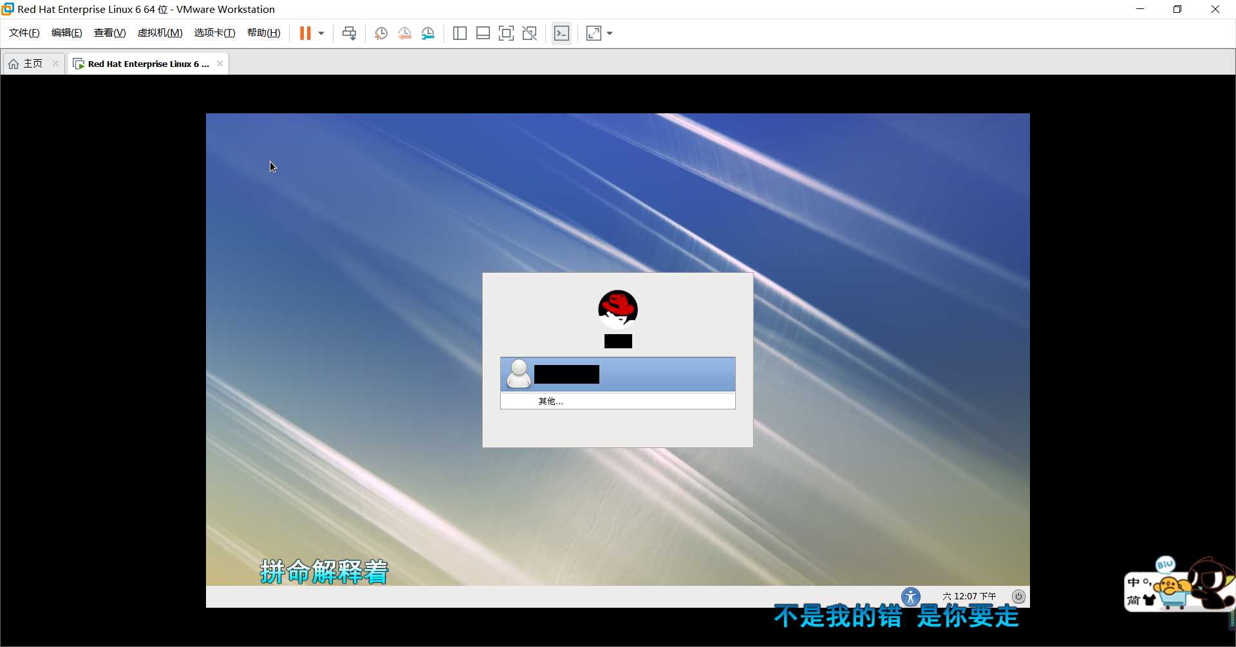Open the accessibility preferences icon

pyautogui.click(x=911, y=597)
